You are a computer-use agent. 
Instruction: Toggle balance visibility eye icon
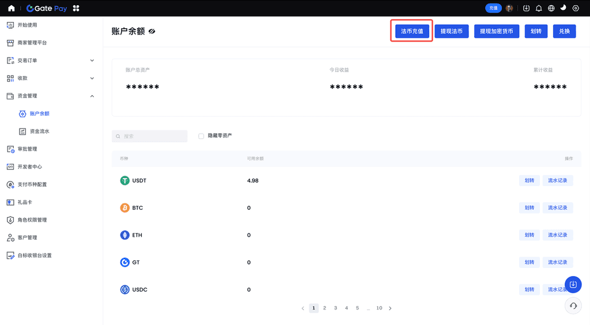click(152, 31)
